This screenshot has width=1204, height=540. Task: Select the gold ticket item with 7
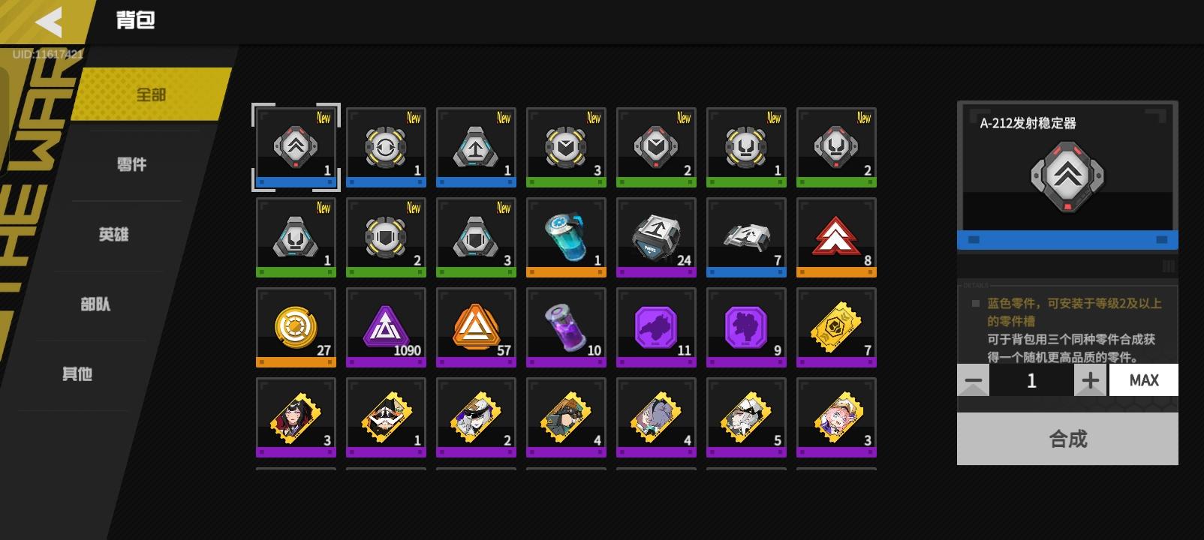[836, 328]
